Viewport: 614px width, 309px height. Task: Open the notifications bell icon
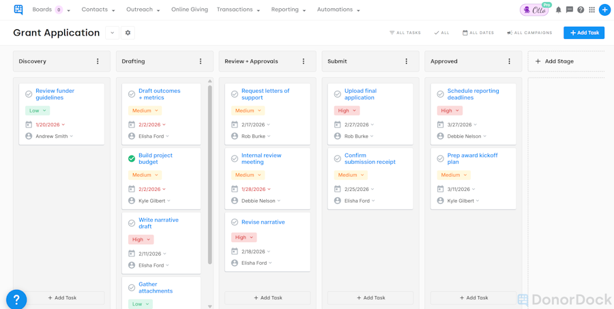tap(559, 10)
